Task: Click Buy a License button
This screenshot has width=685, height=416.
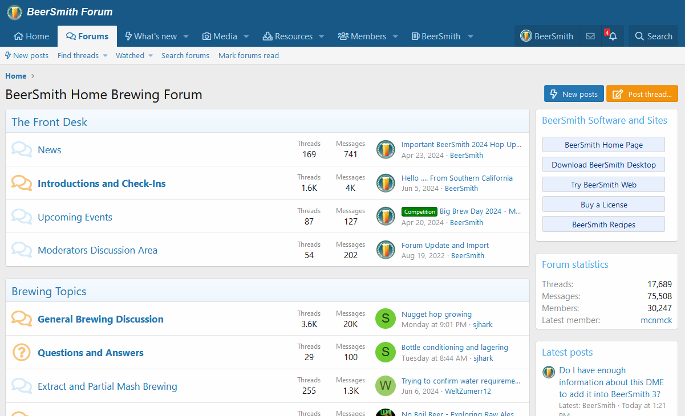Action: pos(603,205)
